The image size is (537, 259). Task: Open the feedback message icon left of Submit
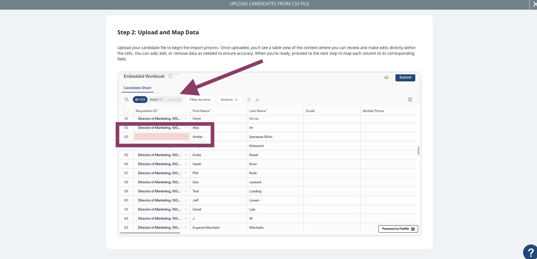[386, 77]
